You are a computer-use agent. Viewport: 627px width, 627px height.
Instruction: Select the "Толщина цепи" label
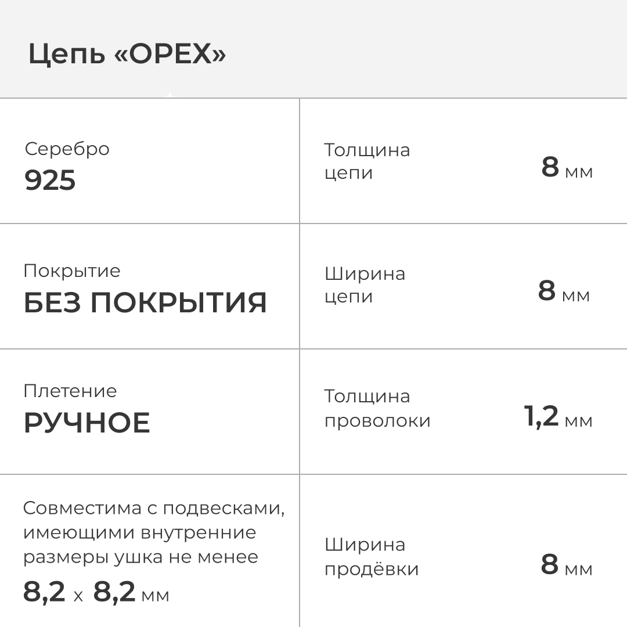366,161
